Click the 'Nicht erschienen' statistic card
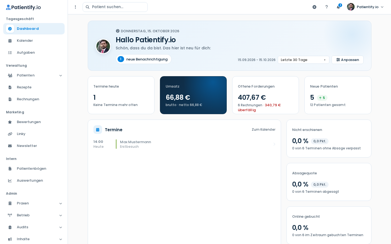391x244 pixels. [x=329, y=139]
